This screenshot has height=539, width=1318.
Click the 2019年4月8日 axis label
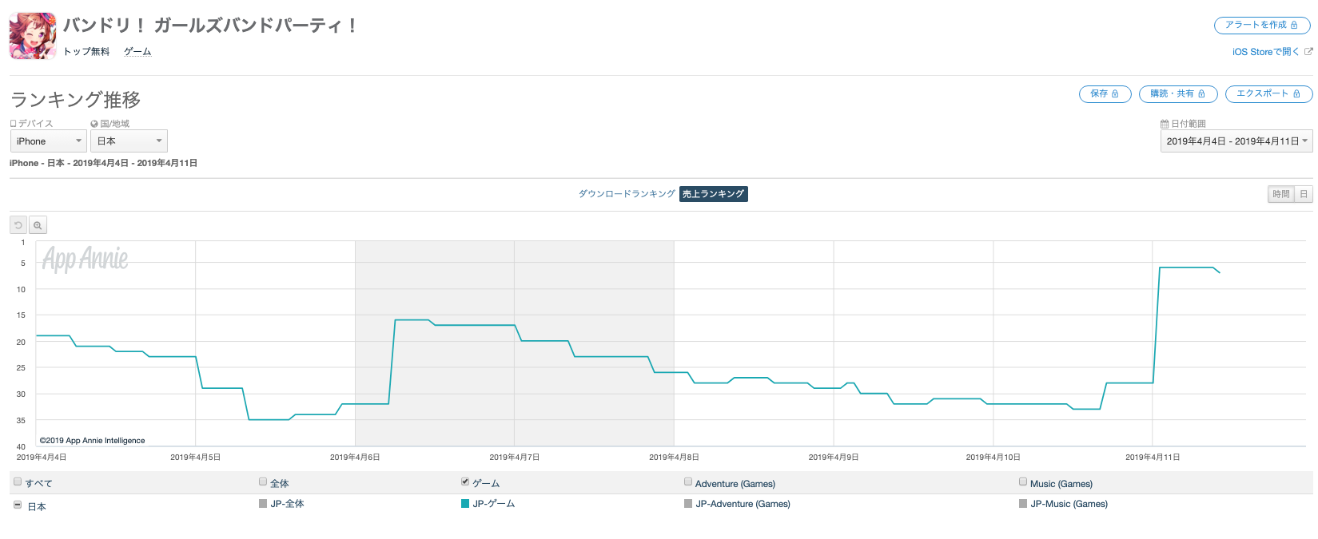click(x=674, y=458)
